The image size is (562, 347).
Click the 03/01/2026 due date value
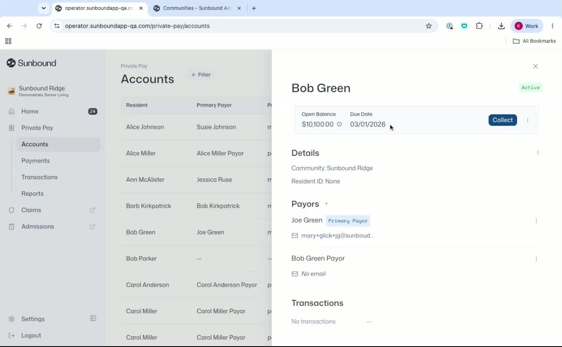(x=368, y=124)
